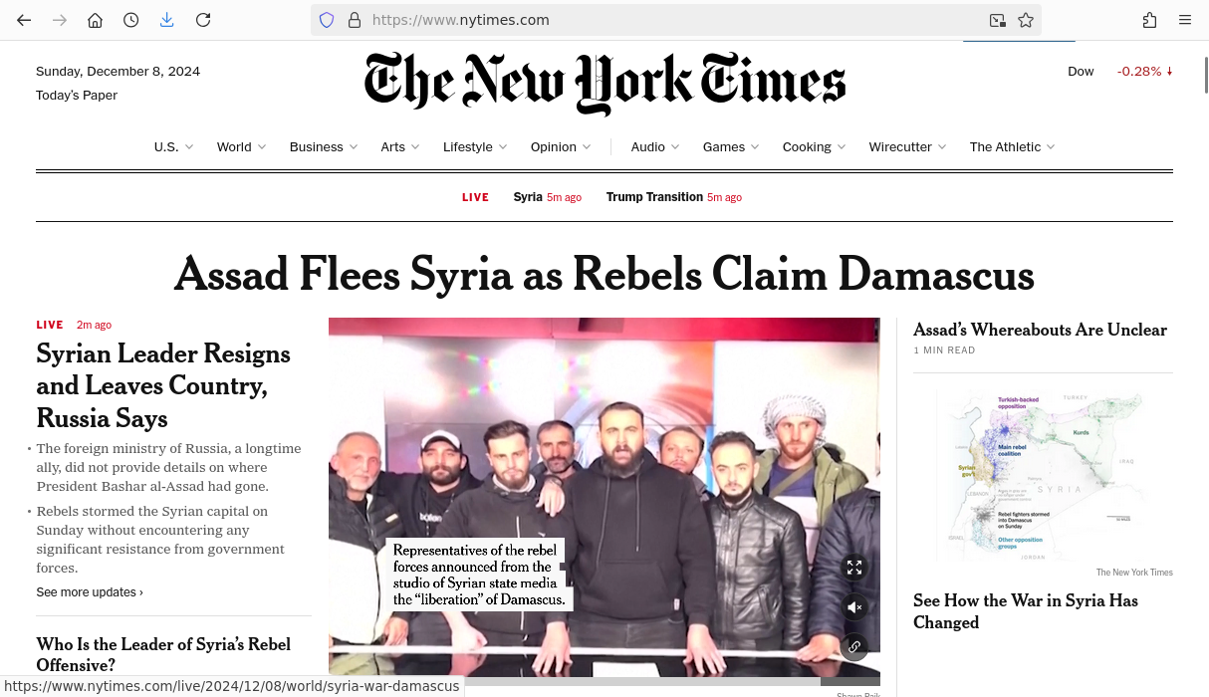Open the browser hamburger menu

pyautogui.click(x=1185, y=20)
